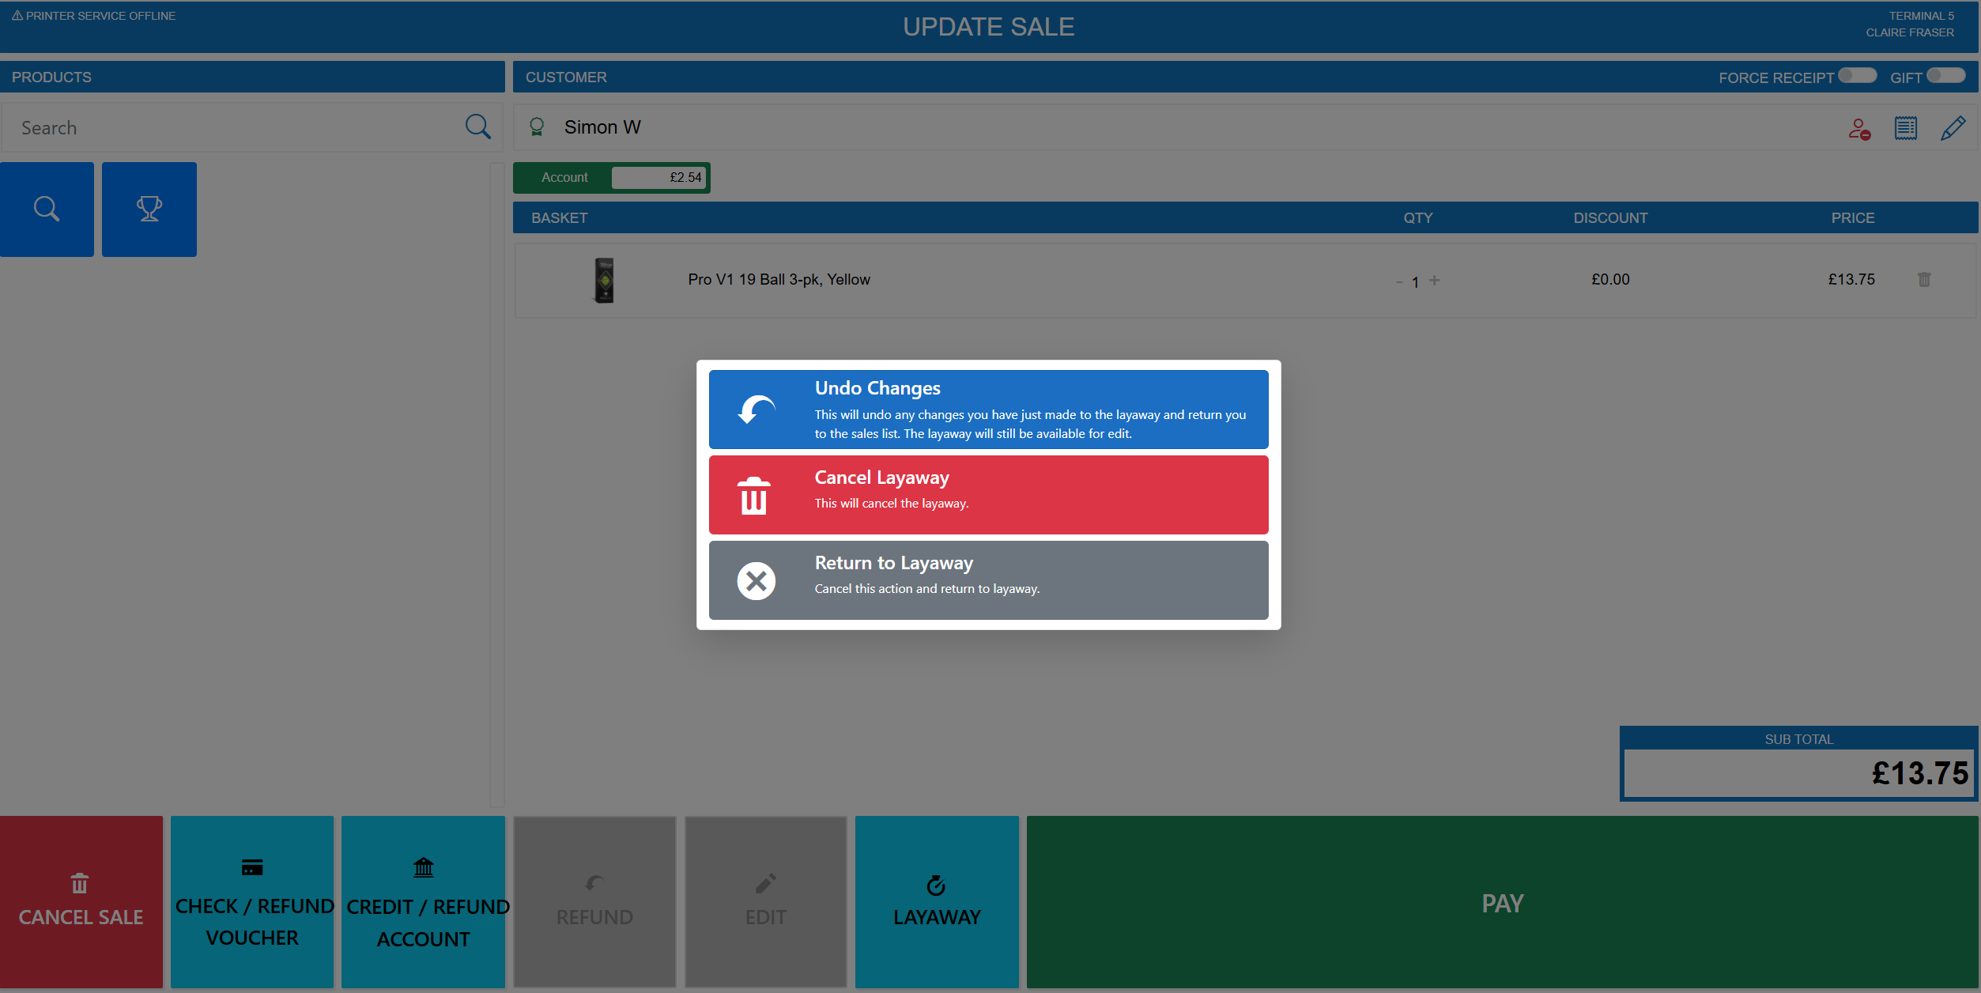Click into the product Search field

(237, 127)
